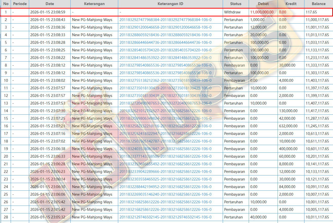Screen dimensions: 333x223
Task: Open the row 4 transaction ID link
Action: point(165,35)
